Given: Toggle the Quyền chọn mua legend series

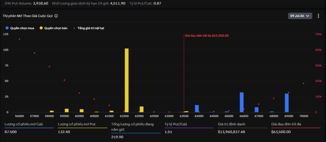Looking at the screenshot, I should tap(20, 28).
